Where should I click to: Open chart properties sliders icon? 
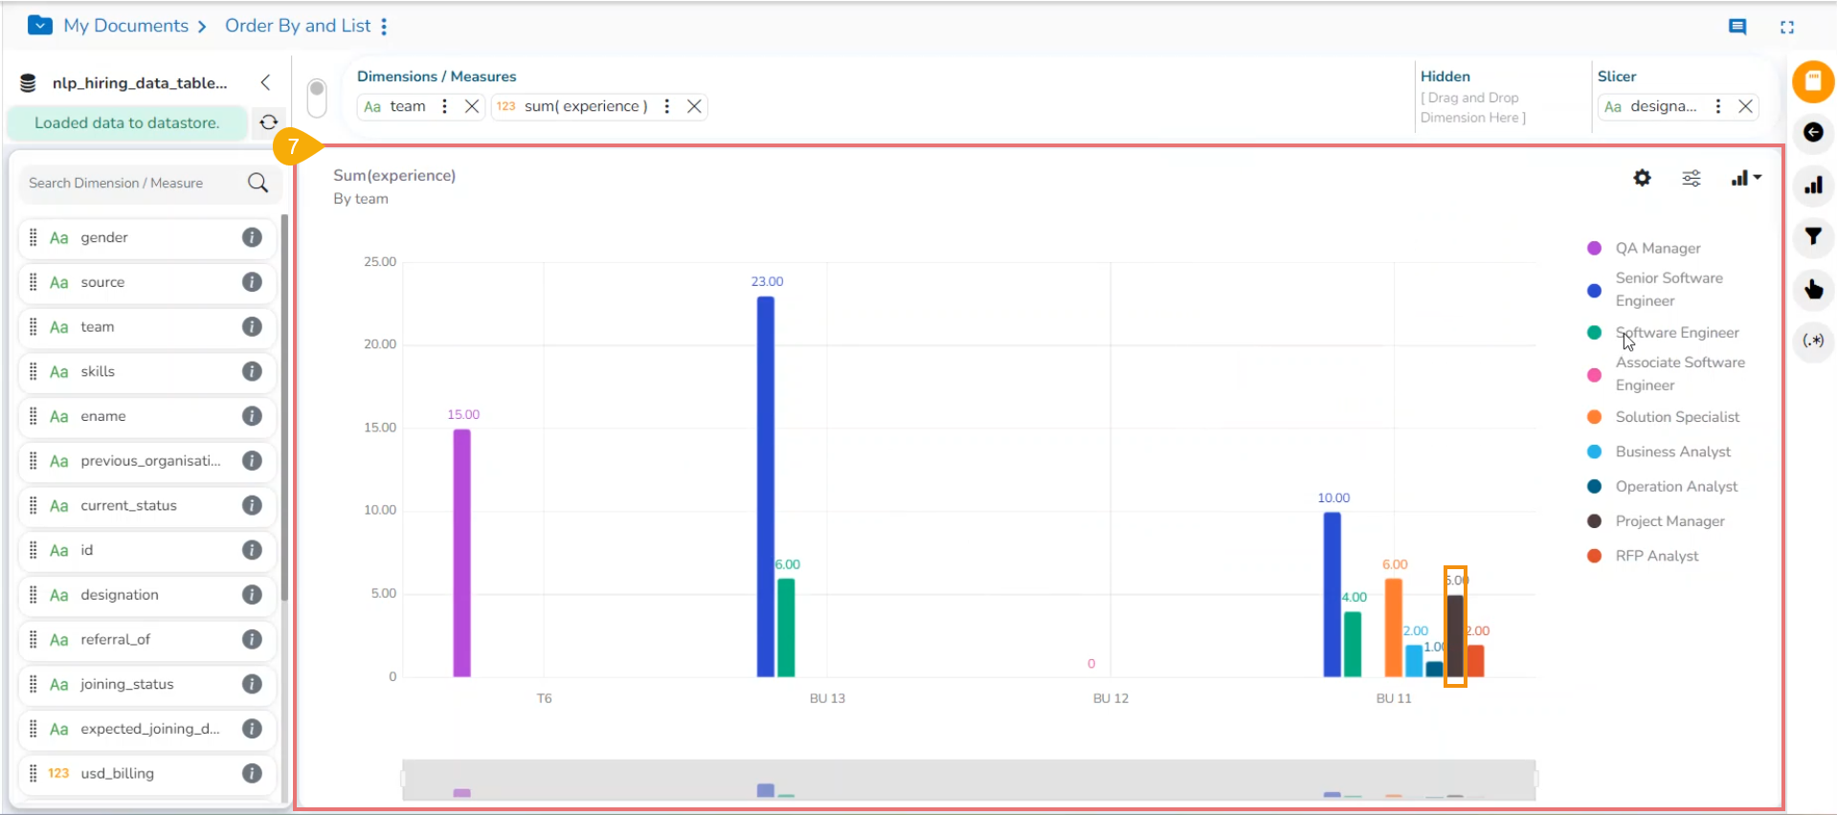(1691, 178)
